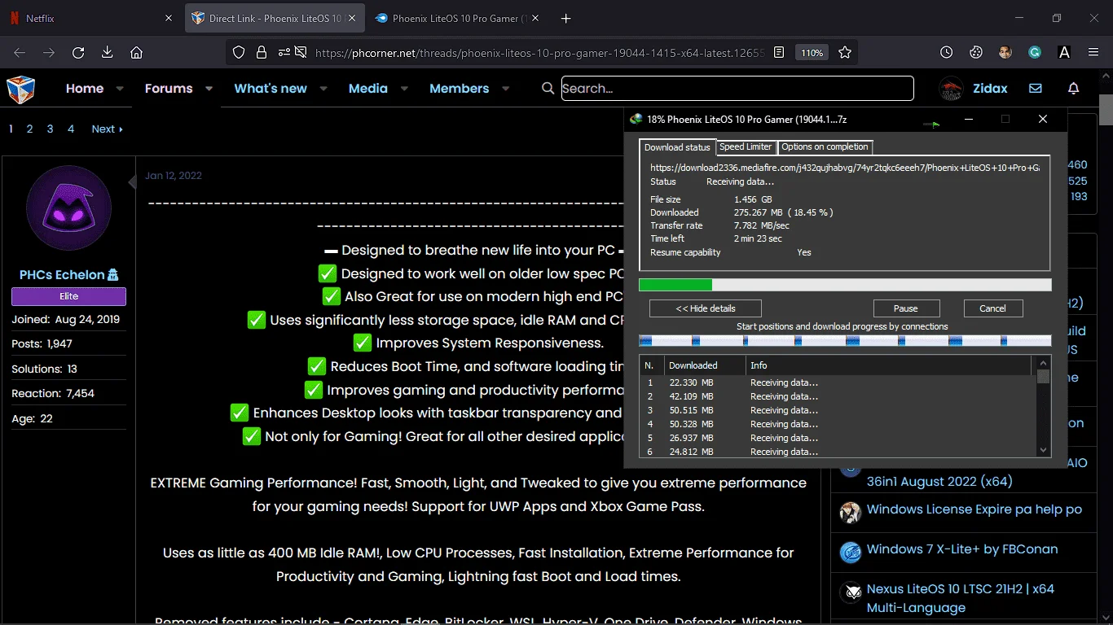The image size is (1113, 625).
Task: Click connections list scrollbar down arrow
Action: click(x=1043, y=450)
